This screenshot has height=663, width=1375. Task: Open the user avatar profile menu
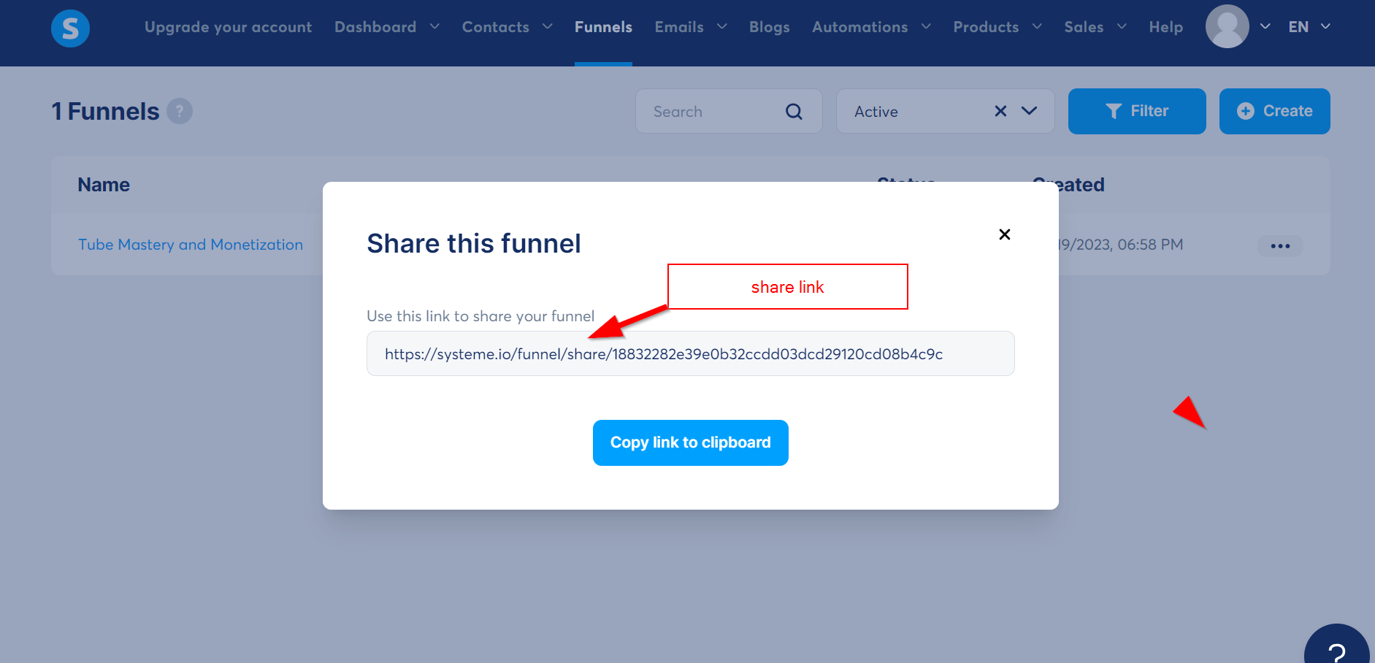point(1227,26)
